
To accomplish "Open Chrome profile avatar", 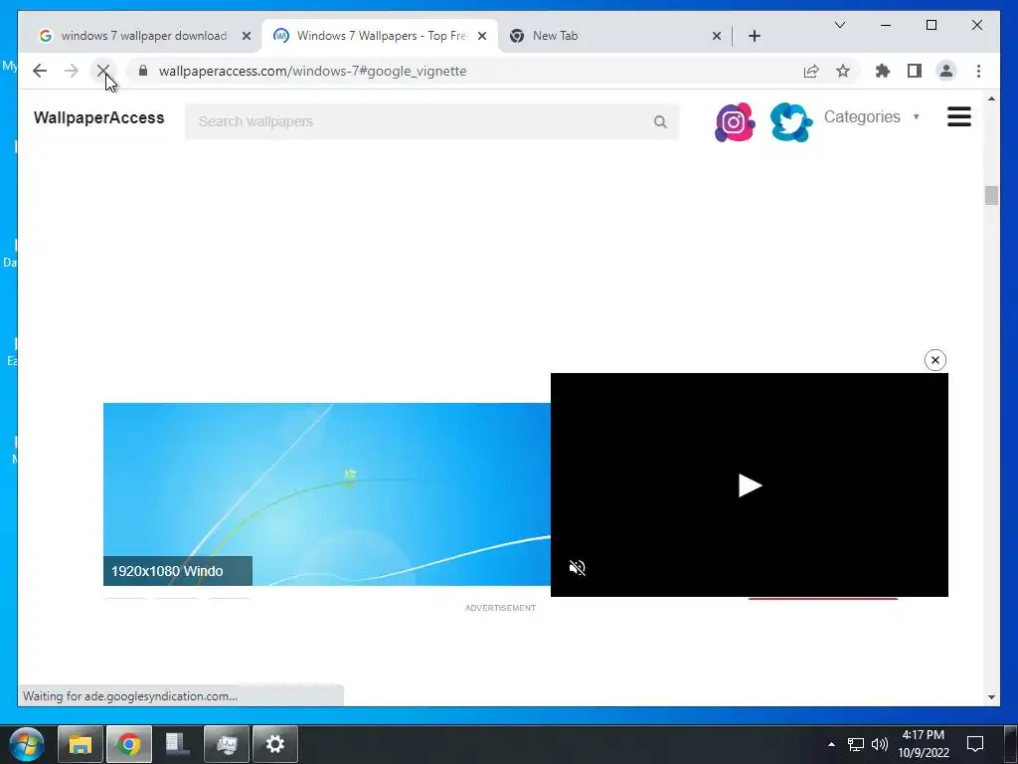I will 946,71.
